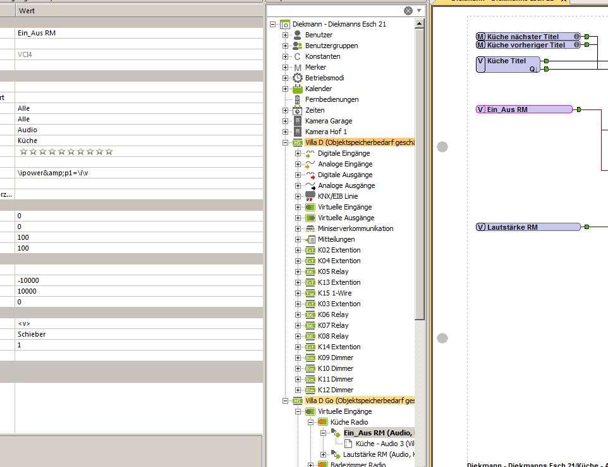
Task: Select the Lautstärke RM block on canvas
Action: coord(528,227)
